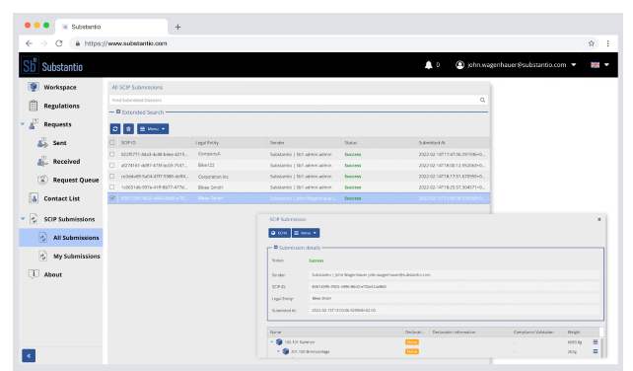Click the Regulations clipboard icon

click(x=34, y=106)
